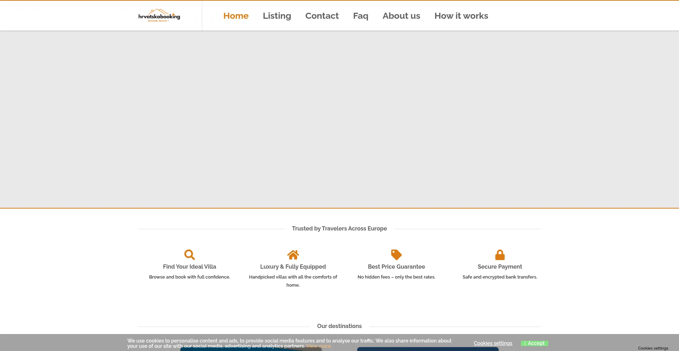Follow the View more cookie link
This screenshot has height=351, width=679.
318,346
